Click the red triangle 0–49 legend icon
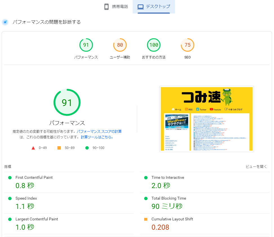 (33, 148)
